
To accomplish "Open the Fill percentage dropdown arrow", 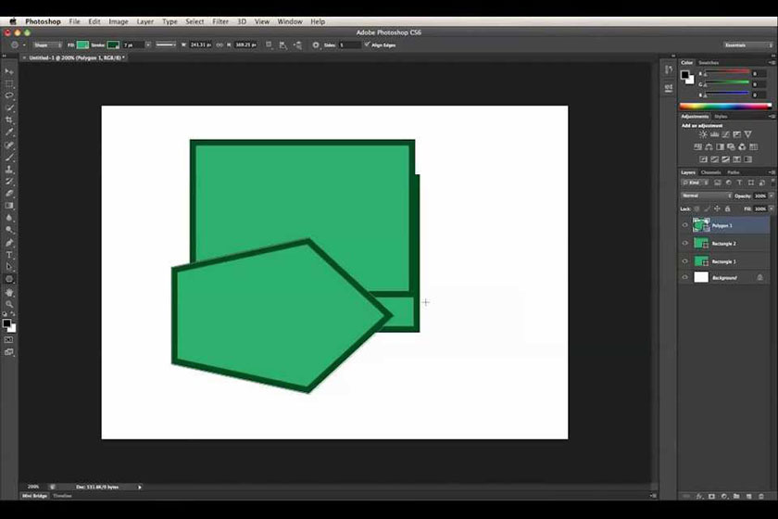I will tap(771, 209).
